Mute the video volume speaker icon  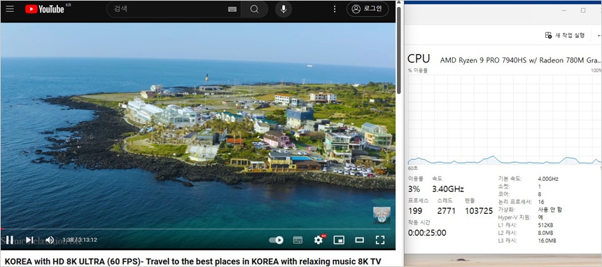click(x=50, y=240)
